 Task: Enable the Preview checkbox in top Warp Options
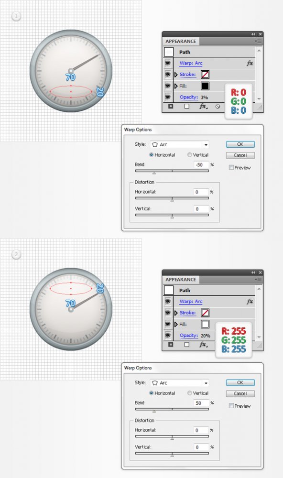[x=231, y=167]
